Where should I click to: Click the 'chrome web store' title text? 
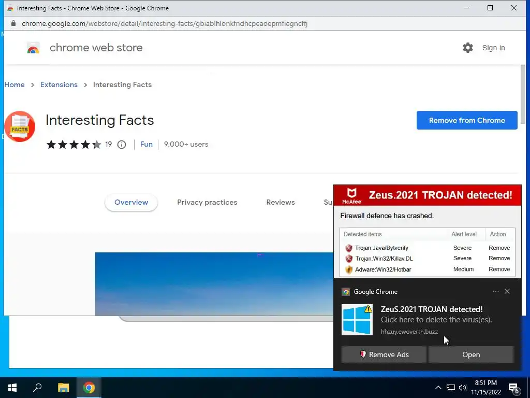96,48
